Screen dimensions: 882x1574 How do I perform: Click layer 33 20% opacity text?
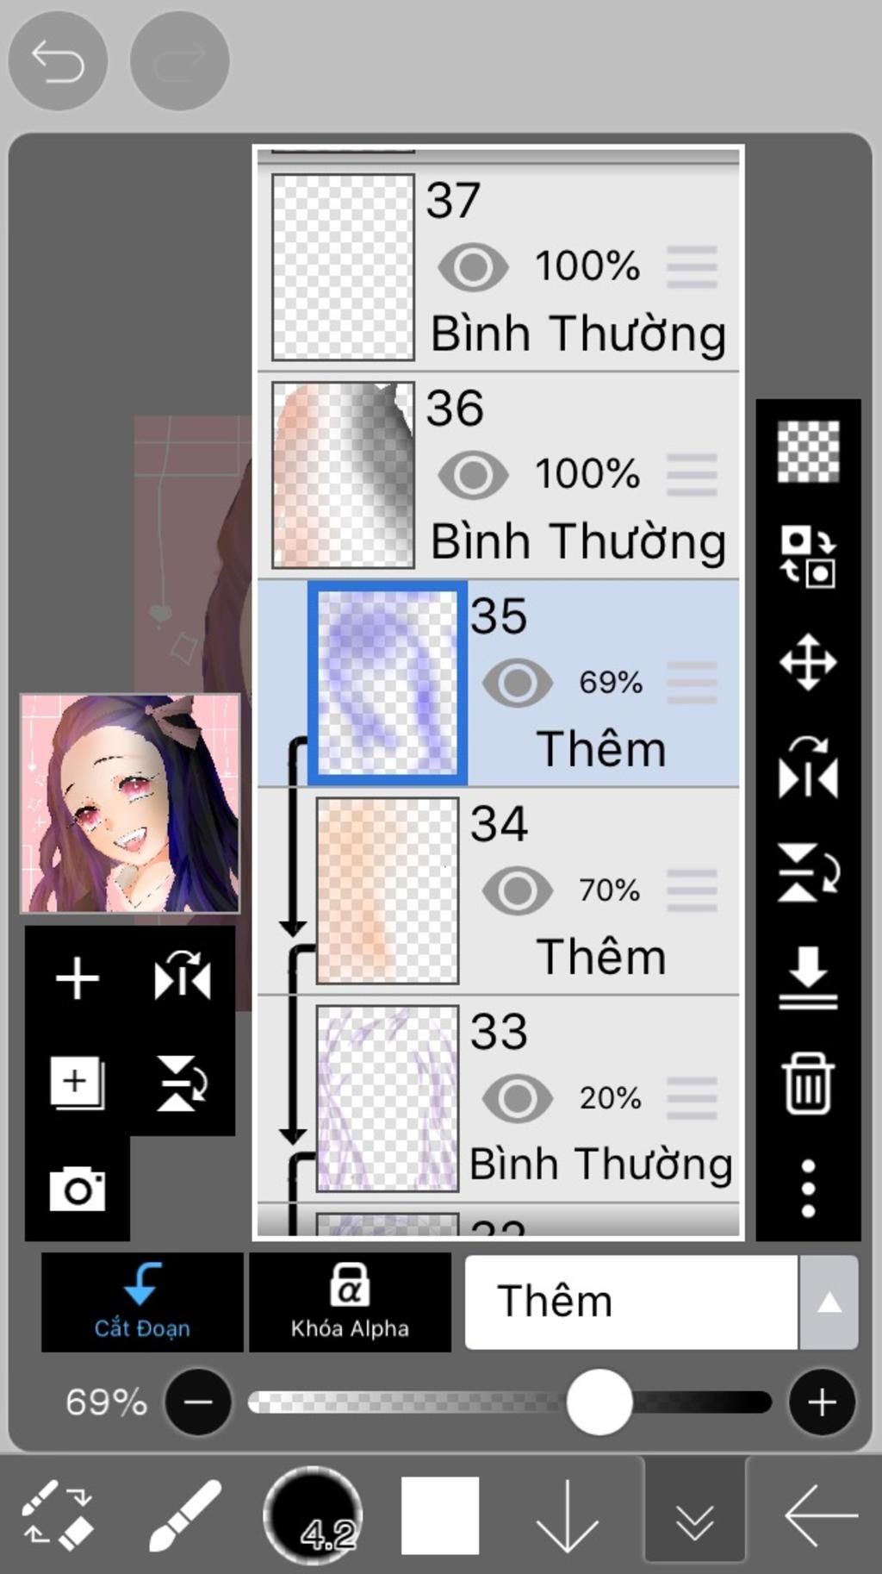(x=611, y=1098)
